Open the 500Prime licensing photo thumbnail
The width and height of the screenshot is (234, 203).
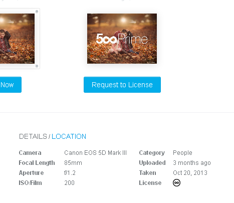click(x=122, y=39)
